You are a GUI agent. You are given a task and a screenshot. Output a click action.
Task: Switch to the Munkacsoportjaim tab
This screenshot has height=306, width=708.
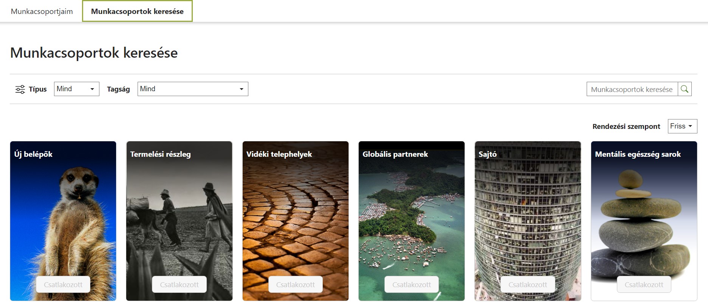pos(42,11)
